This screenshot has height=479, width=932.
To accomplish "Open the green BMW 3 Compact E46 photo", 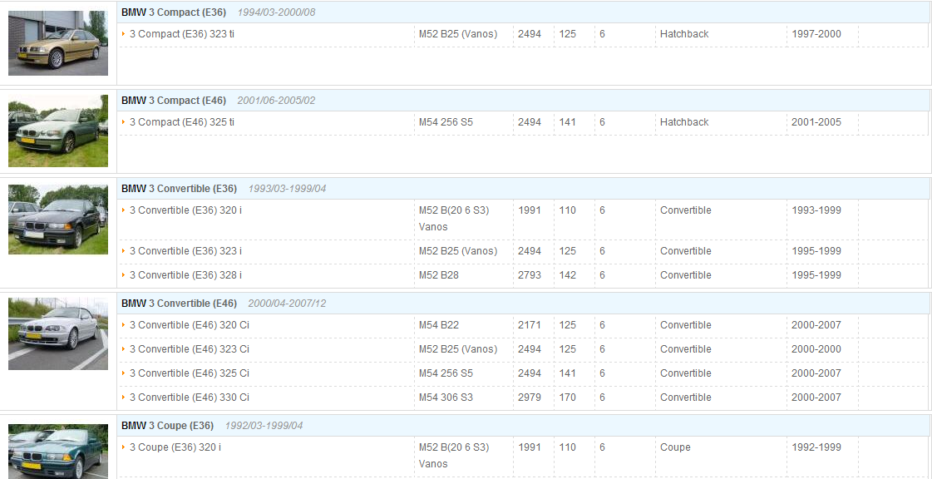I will (58, 131).
